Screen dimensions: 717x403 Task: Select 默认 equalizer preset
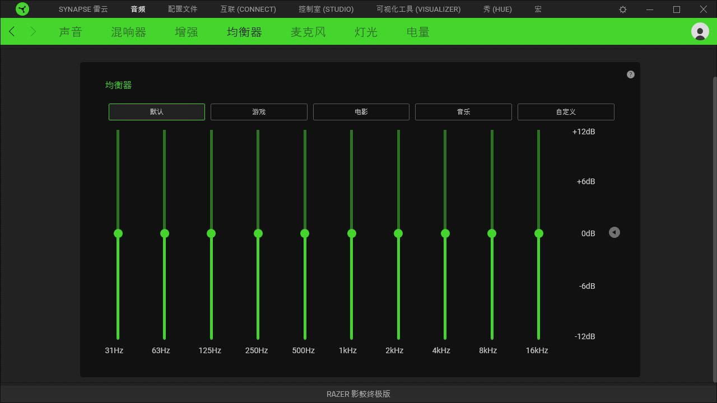pos(157,111)
